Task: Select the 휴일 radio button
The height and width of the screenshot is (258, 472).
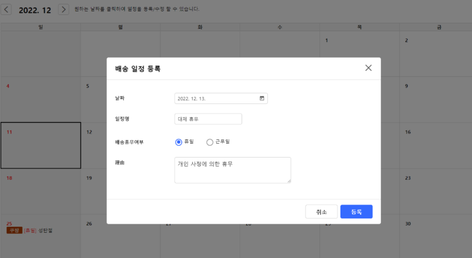Action: point(178,142)
